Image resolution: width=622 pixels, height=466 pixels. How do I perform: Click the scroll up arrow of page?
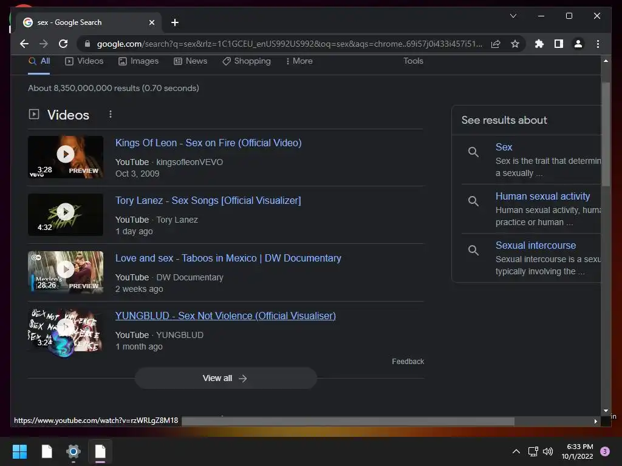pyautogui.click(x=606, y=61)
